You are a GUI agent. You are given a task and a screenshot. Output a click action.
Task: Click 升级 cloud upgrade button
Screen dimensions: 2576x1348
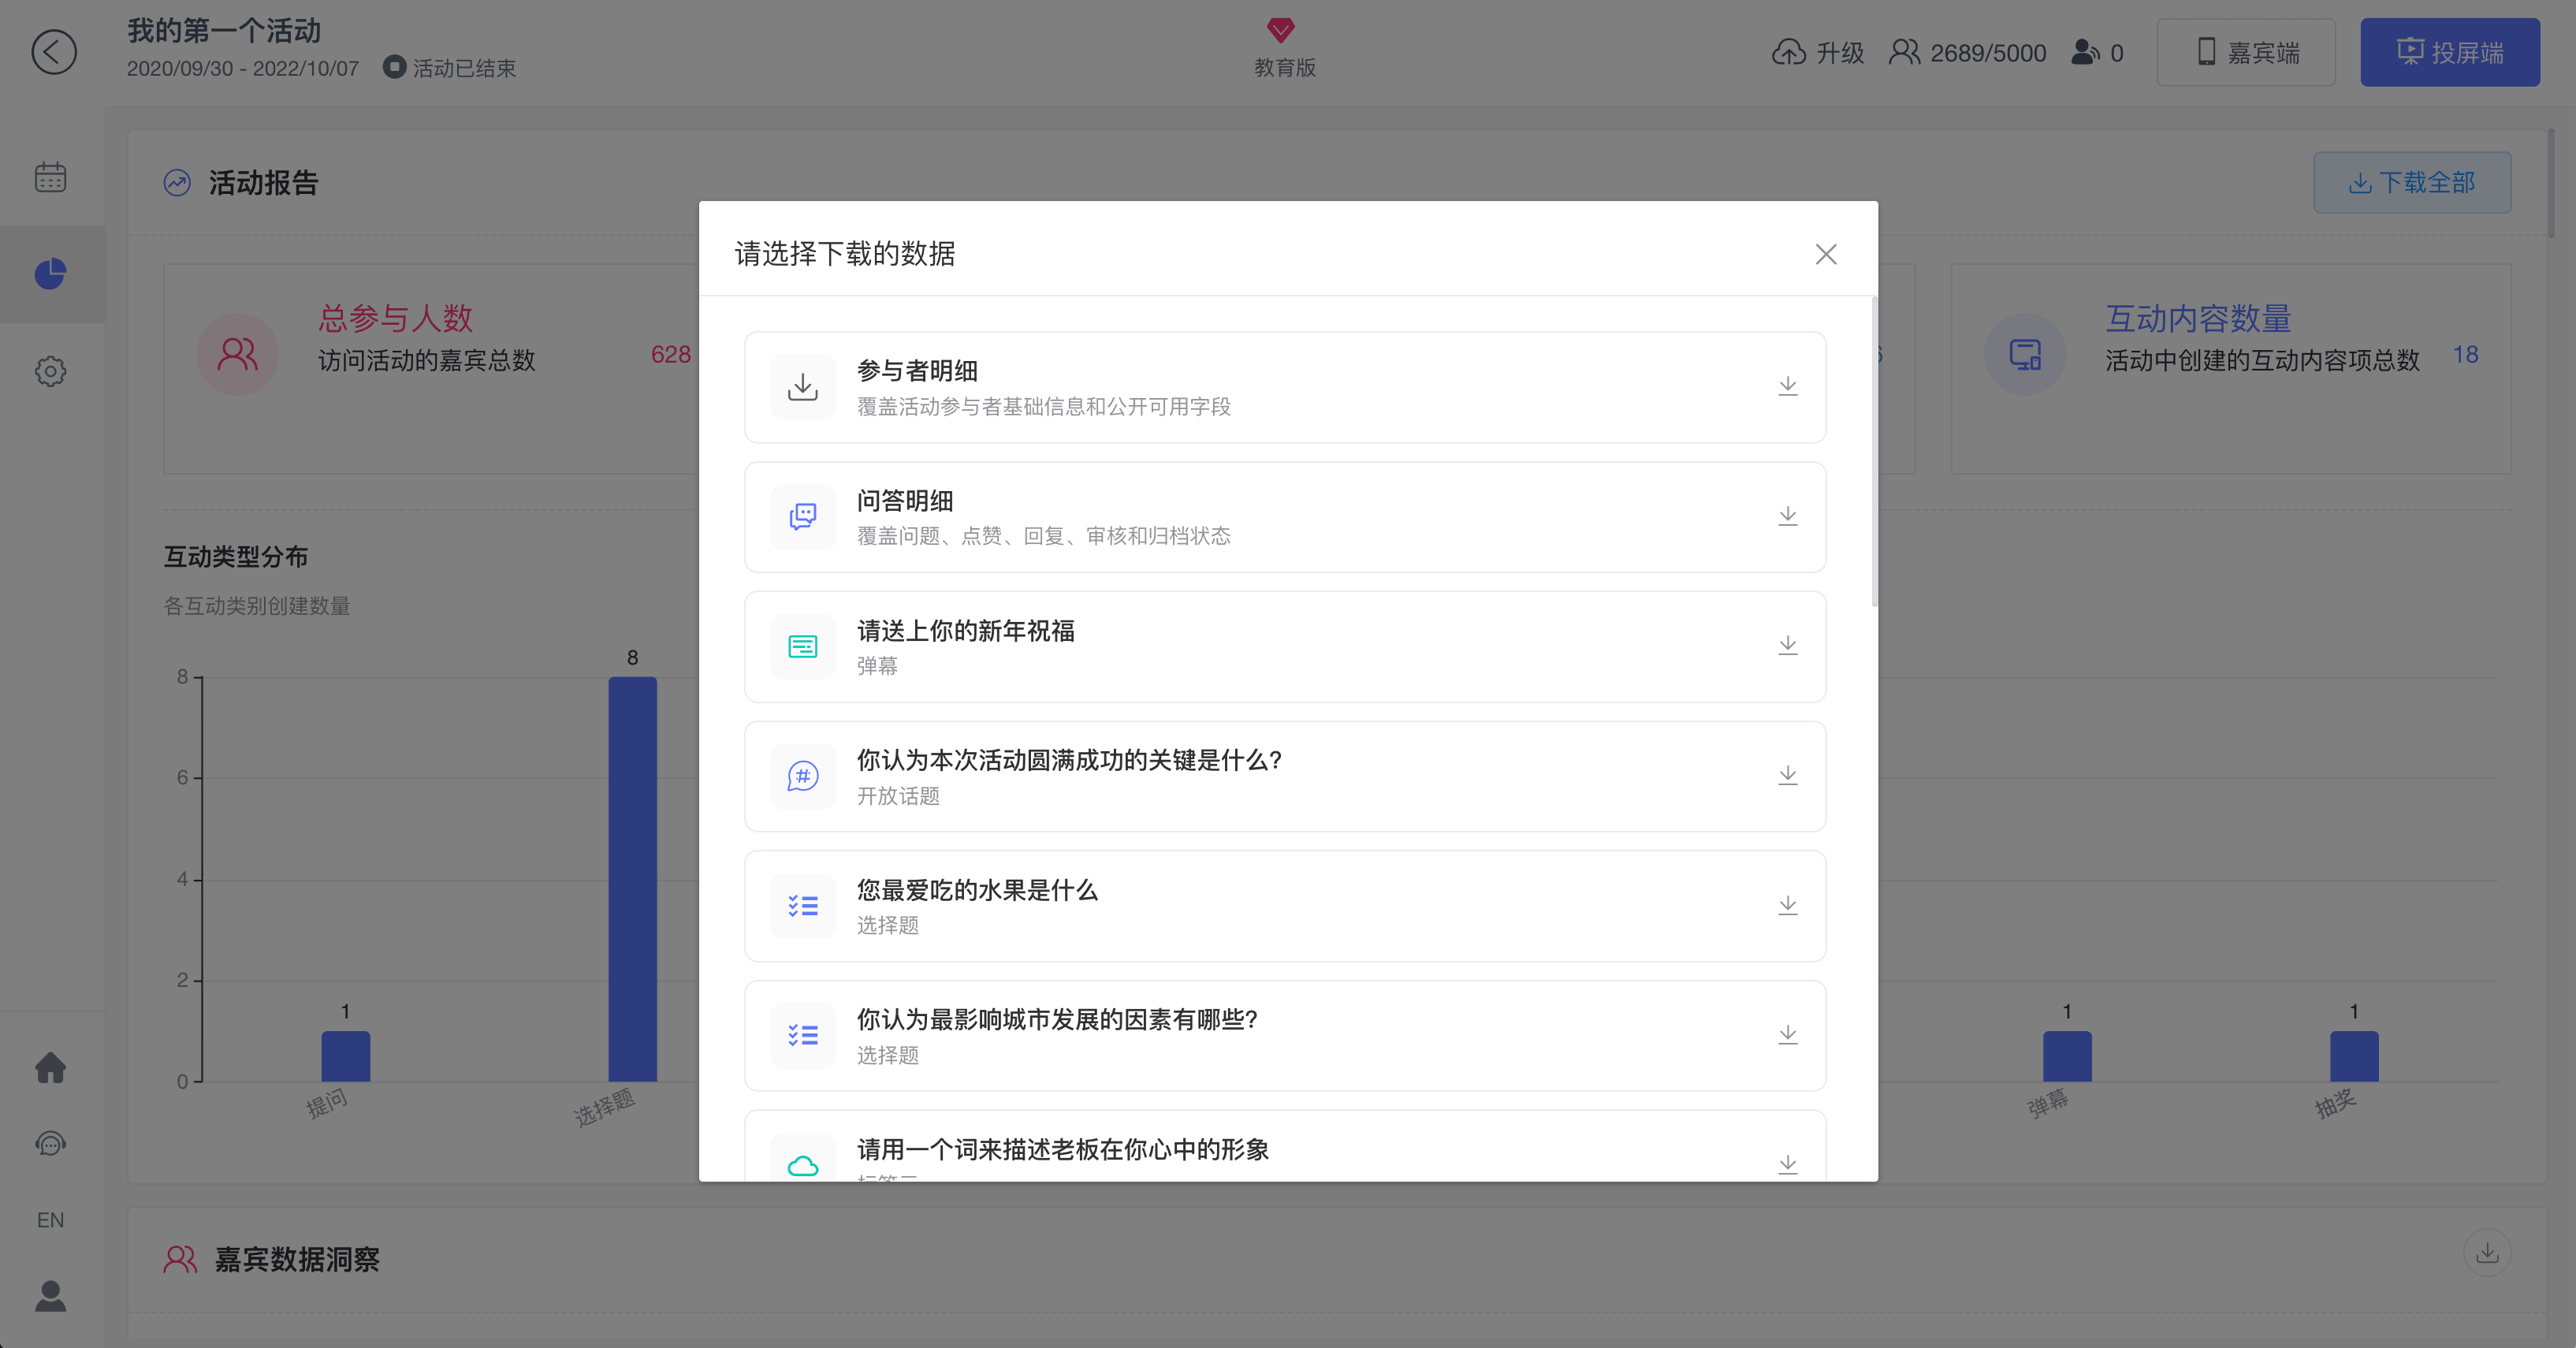point(1818,52)
